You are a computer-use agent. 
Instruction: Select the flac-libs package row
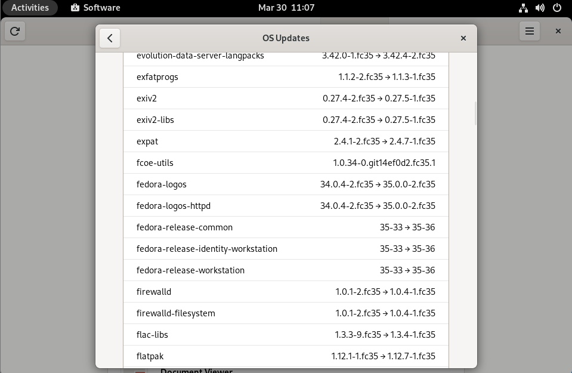tap(286, 335)
